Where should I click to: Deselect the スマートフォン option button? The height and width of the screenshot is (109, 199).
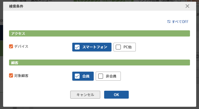[x=92, y=47]
